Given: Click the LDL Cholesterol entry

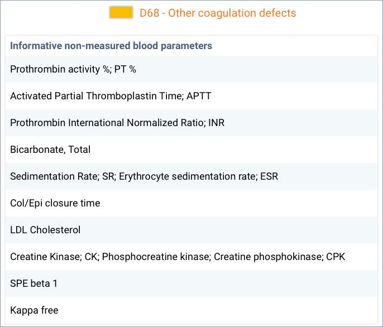Looking at the screenshot, I should [45, 230].
